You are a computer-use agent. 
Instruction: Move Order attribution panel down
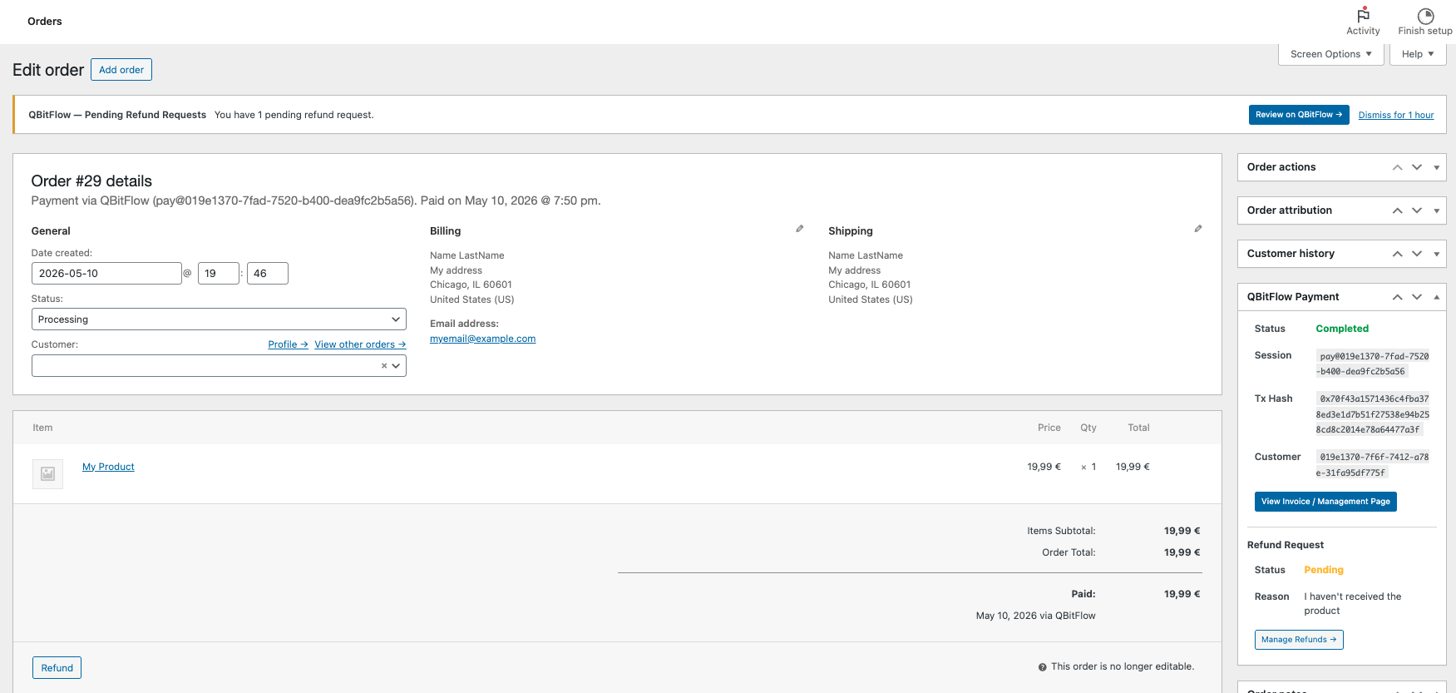pyautogui.click(x=1417, y=210)
